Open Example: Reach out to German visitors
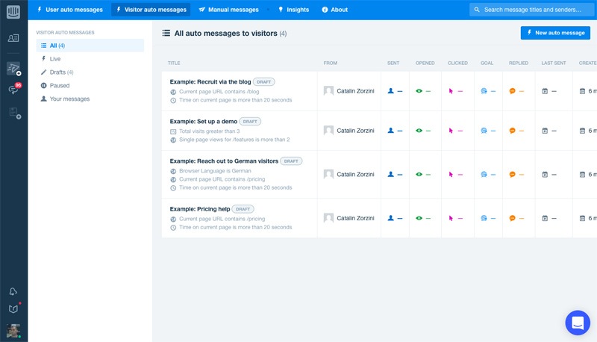Viewport: 597px width, 342px height. coord(224,161)
